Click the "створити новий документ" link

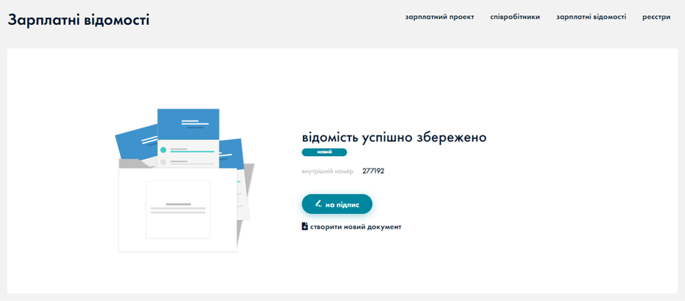[x=356, y=227]
